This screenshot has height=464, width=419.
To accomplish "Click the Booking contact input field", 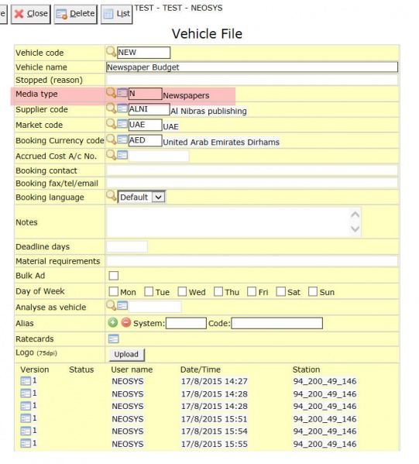I will [252, 170].
